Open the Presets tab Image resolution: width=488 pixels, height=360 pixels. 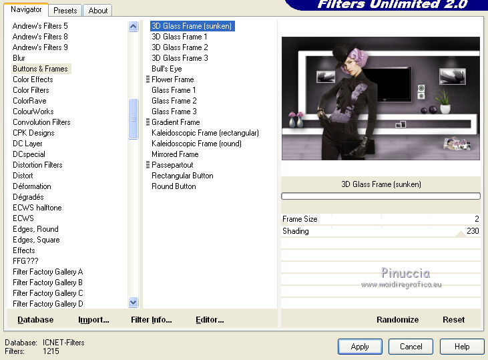[x=65, y=11]
